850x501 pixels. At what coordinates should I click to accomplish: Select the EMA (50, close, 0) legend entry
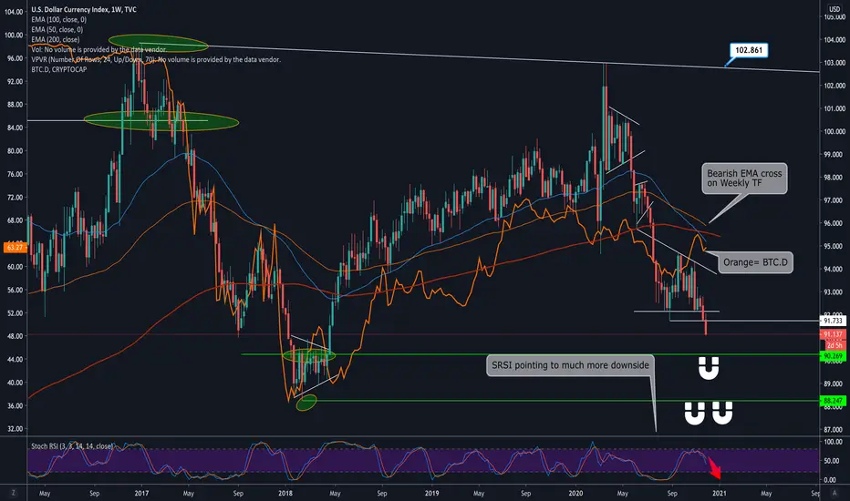[57, 30]
